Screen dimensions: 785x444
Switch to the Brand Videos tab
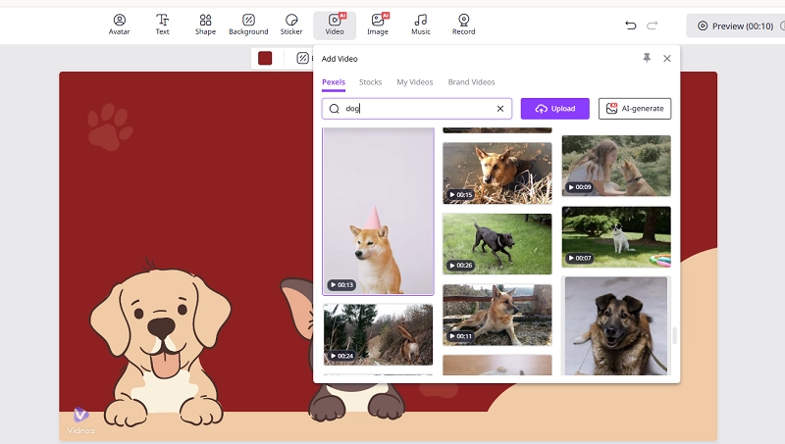(x=471, y=82)
